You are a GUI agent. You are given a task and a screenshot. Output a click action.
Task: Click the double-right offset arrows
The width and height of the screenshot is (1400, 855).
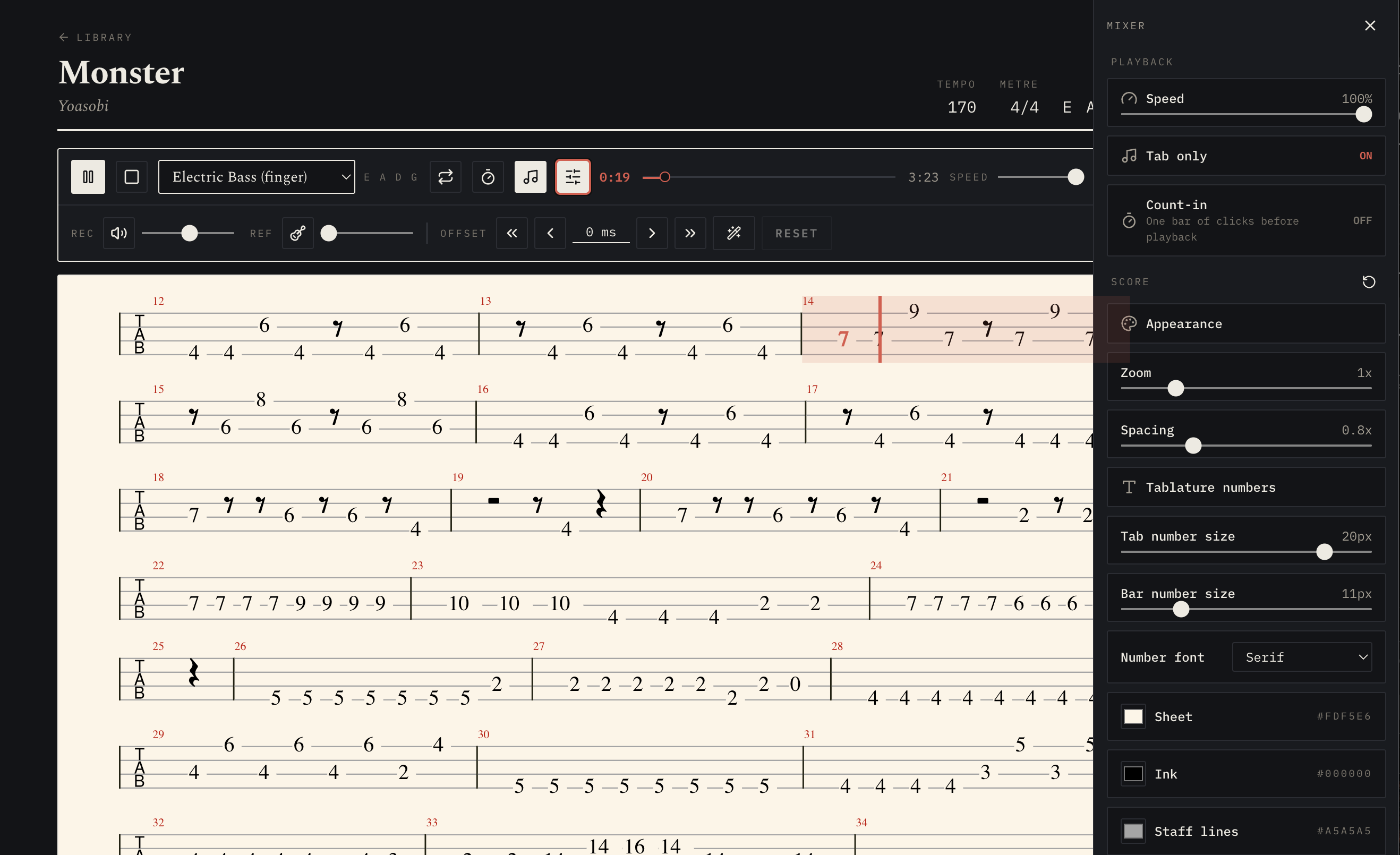[x=690, y=233]
